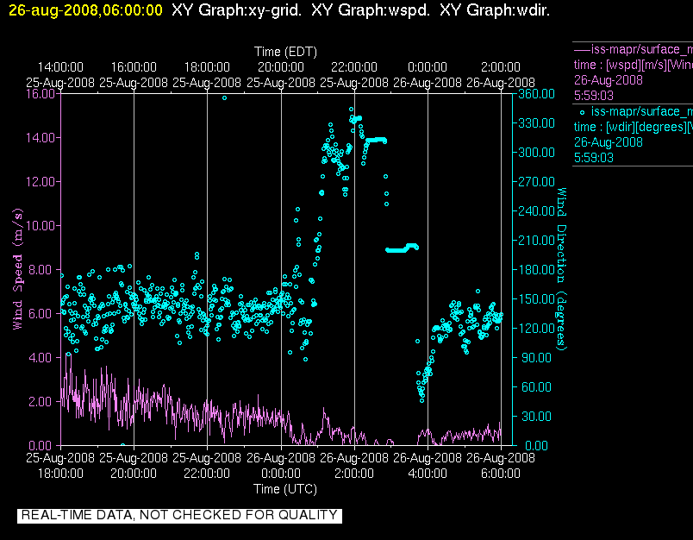This screenshot has height=540, width=693.
Task: Click the 8.00 wind speed axis value
Action: pyautogui.click(x=41, y=270)
